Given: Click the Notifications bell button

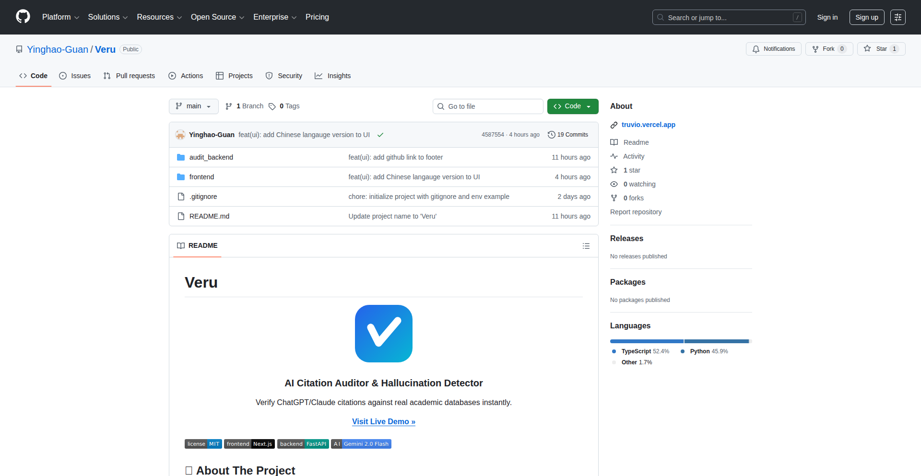Looking at the screenshot, I should [x=773, y=49].
